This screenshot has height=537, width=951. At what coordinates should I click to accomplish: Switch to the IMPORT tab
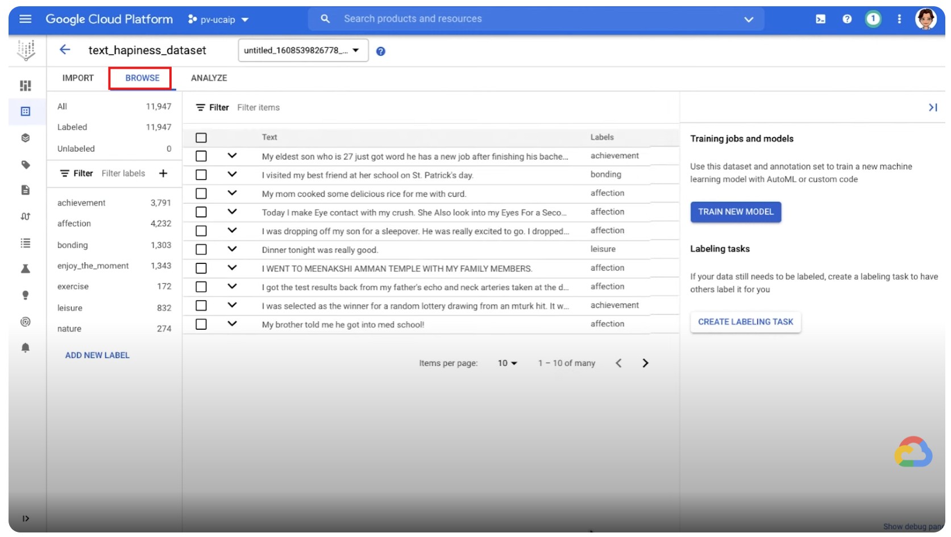(78, 78)
